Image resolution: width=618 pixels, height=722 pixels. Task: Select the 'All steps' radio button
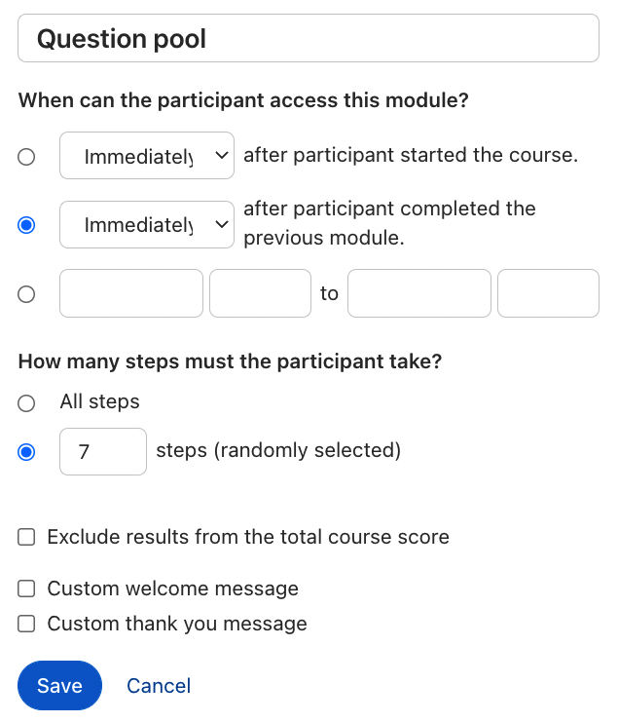click(x=27, y=402)
